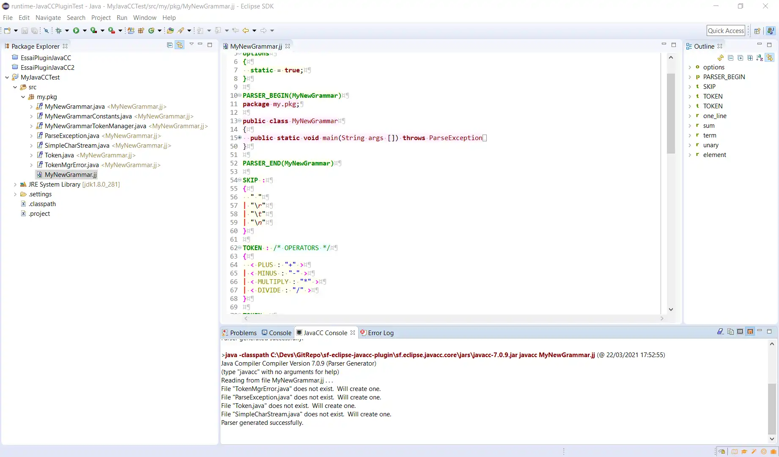Click the New Java Class icon in toolbar
779x457 pixels.
click(x=151, y=30)
